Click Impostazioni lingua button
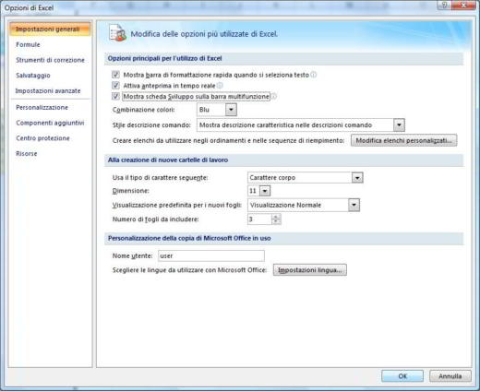The height and width of the screenshot is (391, 480). click(310, 270)
